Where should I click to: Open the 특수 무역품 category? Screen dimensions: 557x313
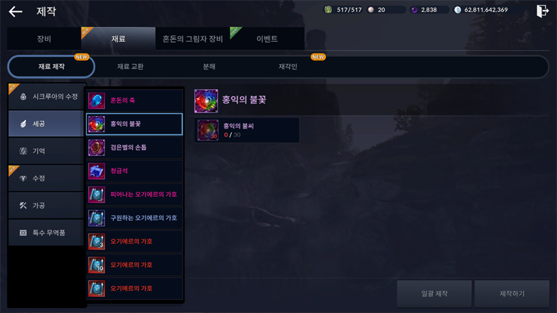(46, 232)
